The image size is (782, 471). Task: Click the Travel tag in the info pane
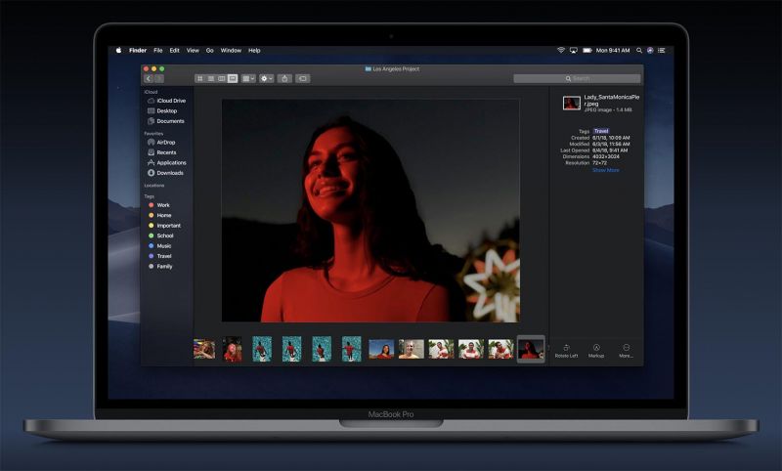pos(601,131)
